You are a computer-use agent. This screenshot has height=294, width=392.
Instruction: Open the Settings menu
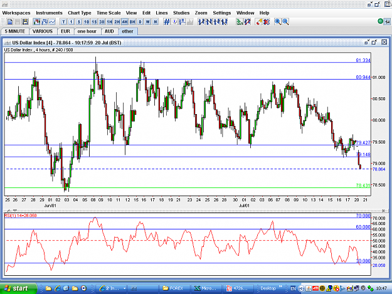(x=222, y=13)
